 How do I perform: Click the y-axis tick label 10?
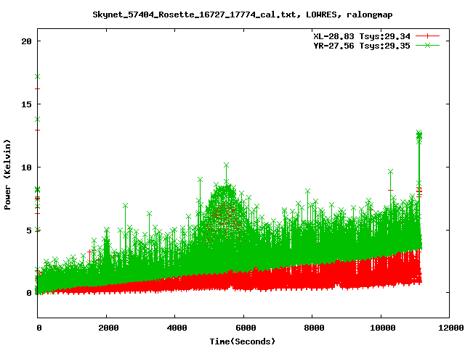coord(26,167)
